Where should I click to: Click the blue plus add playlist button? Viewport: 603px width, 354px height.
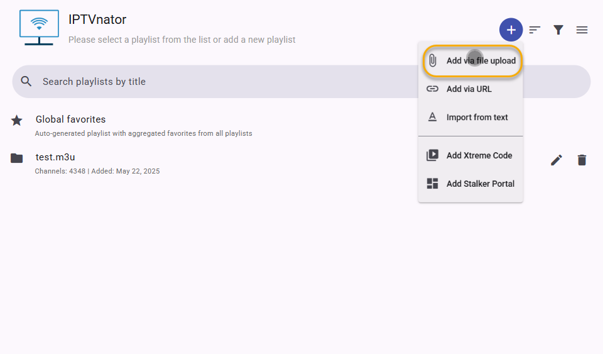pyautogui.click(x=511, y=30)
